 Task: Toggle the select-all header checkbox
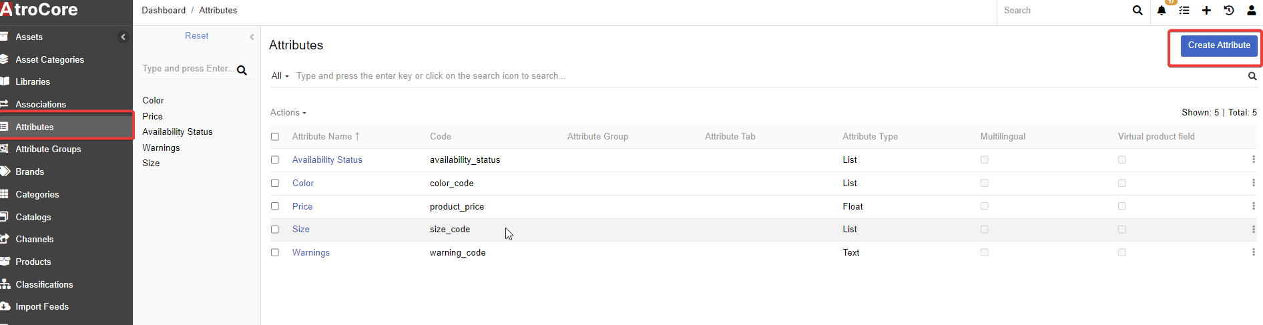[x=275, y=137]
